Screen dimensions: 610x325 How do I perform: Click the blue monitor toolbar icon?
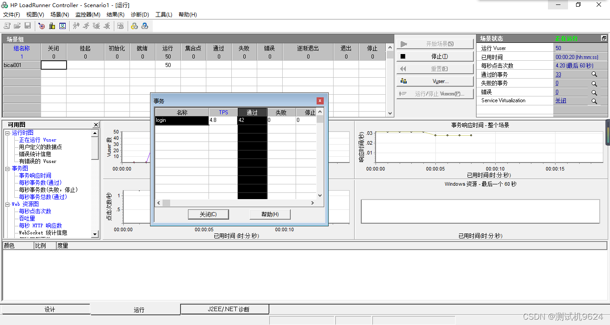(x=63, y=26)
